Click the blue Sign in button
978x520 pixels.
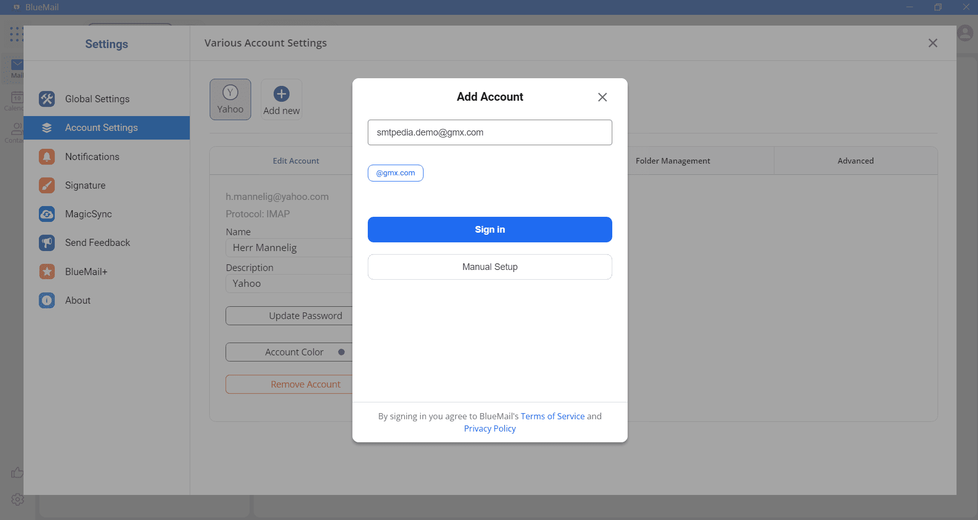[x=490, y=230]
